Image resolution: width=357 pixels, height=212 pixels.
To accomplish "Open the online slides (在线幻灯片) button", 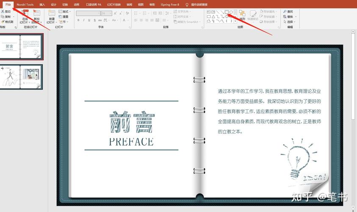I will tap(25, 17).
